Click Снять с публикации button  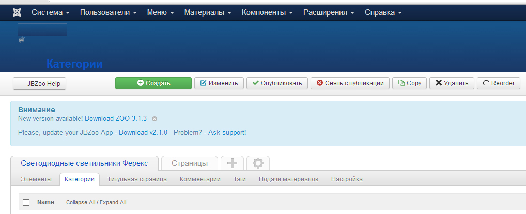350,83
